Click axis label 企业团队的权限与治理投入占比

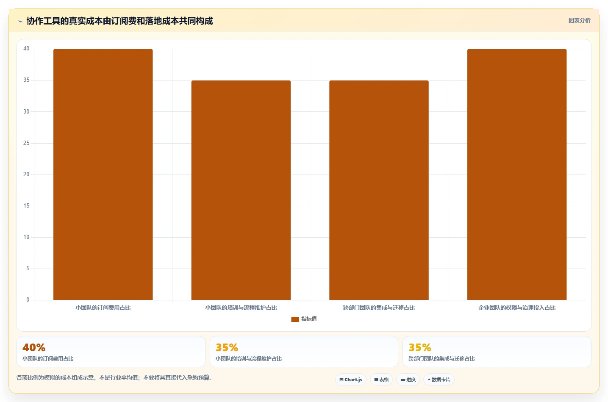(517, 308)
